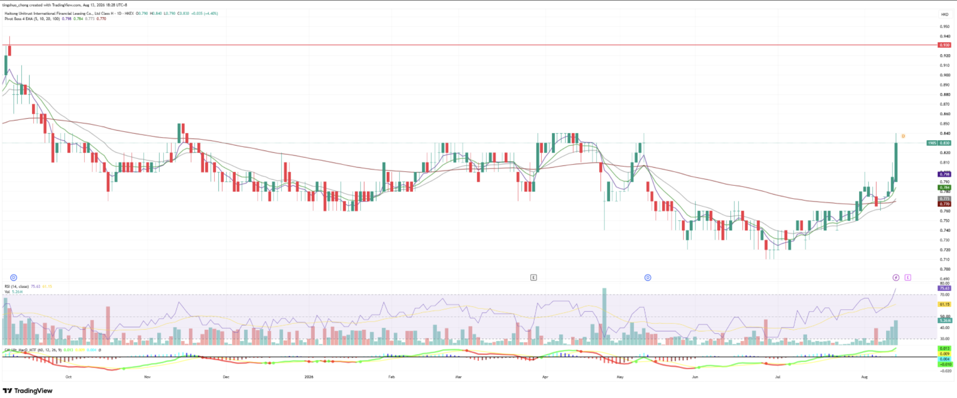Viewport: 957px width, 398px height.
Task: Click the RSI (14, close) indicator label
Action: tap(17, 286)
